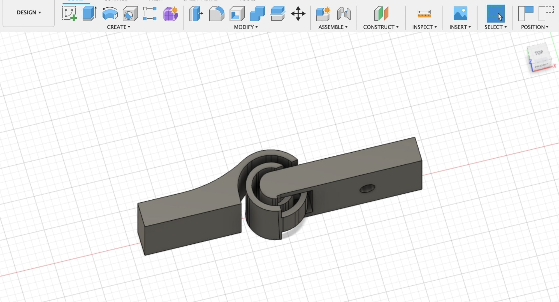Select the Shell tool
The width and height of the screenshot is (559, 302).
pos(237,13)
